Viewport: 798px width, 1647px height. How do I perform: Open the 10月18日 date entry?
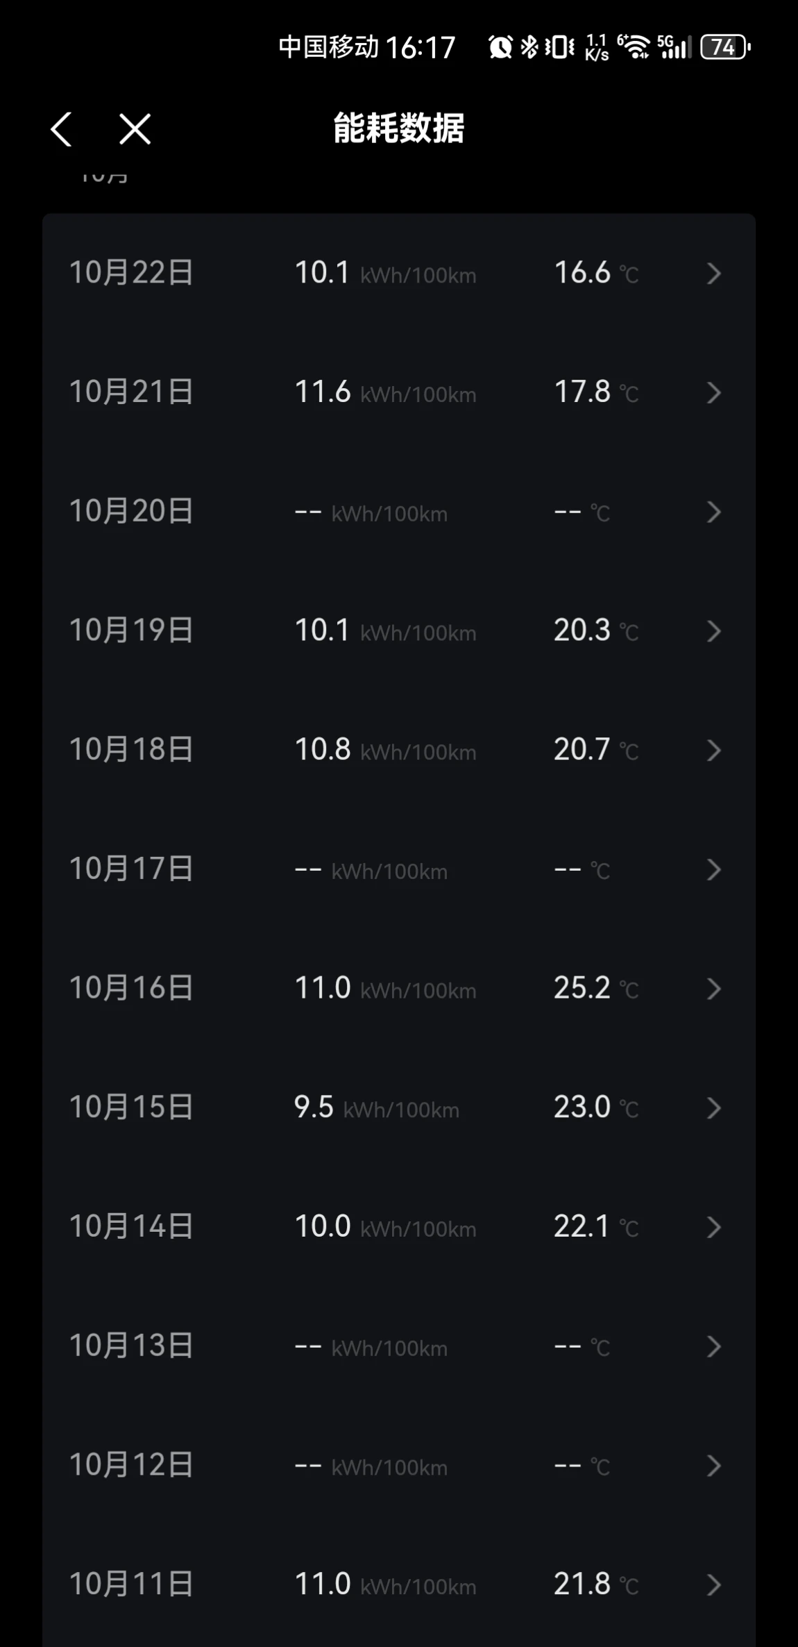click(x=131, y=750)
